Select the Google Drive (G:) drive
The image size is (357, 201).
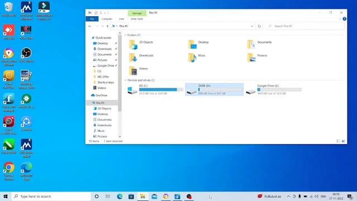click(x=273, y=89)
